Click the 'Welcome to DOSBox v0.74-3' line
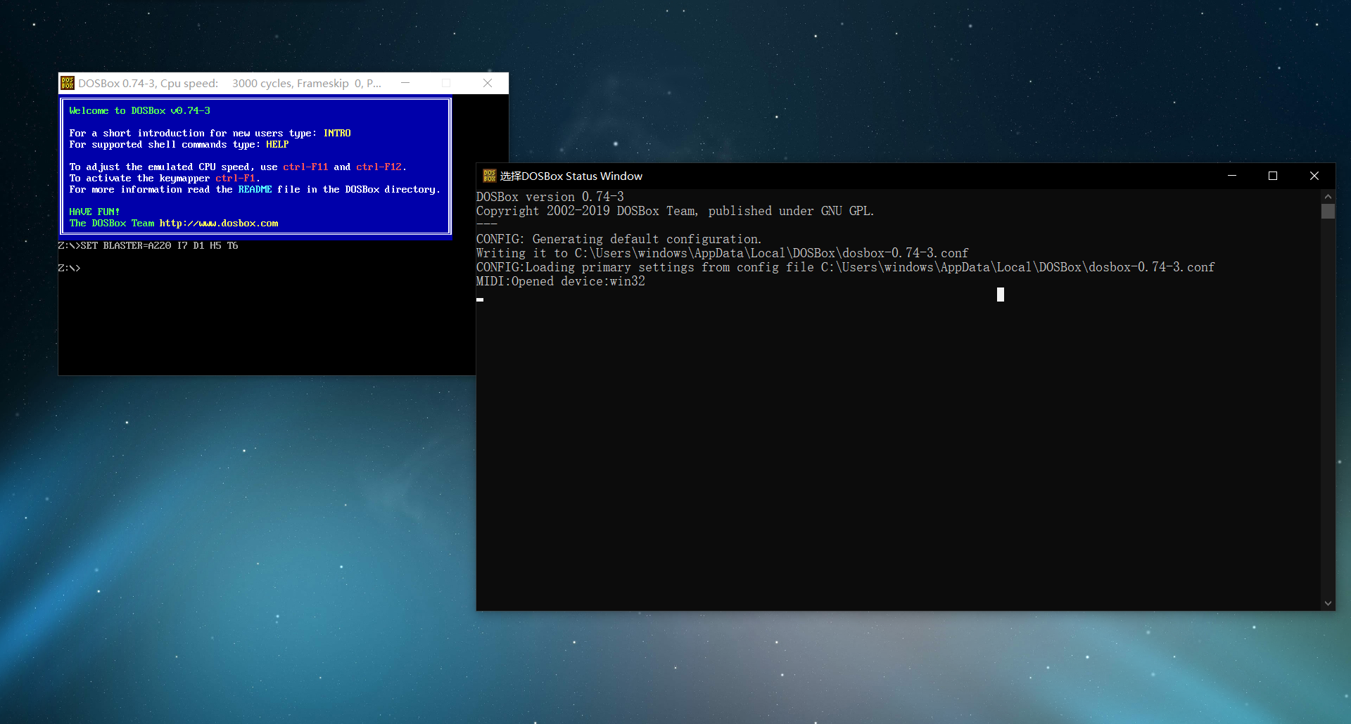Viewport: 1351px width, 724px height. tap(139, 110)
